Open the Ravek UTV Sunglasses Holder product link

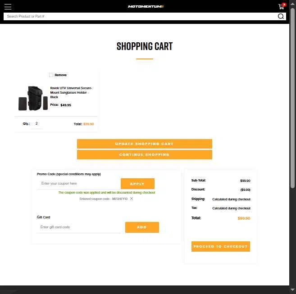point(71,92)
